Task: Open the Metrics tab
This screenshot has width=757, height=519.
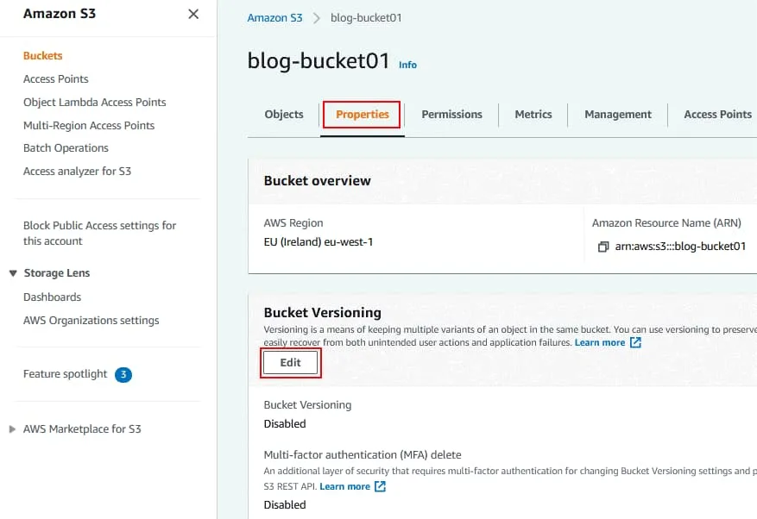Action: [x=533, y=115]
